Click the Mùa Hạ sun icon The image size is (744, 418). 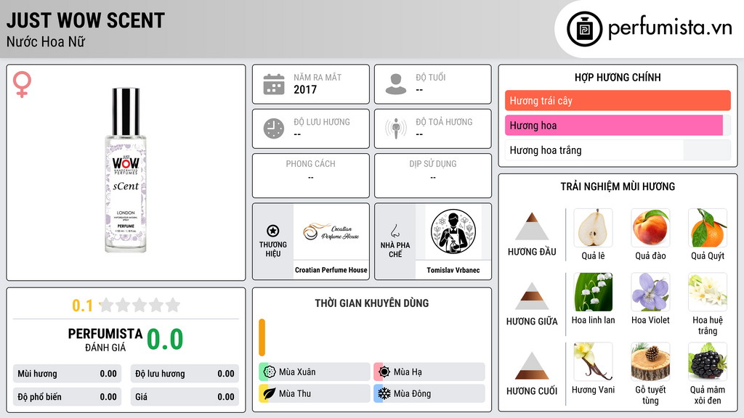coord(384,372)
